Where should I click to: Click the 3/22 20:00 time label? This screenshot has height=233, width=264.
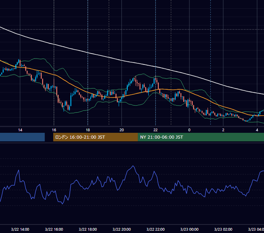[x=122, y=229]
